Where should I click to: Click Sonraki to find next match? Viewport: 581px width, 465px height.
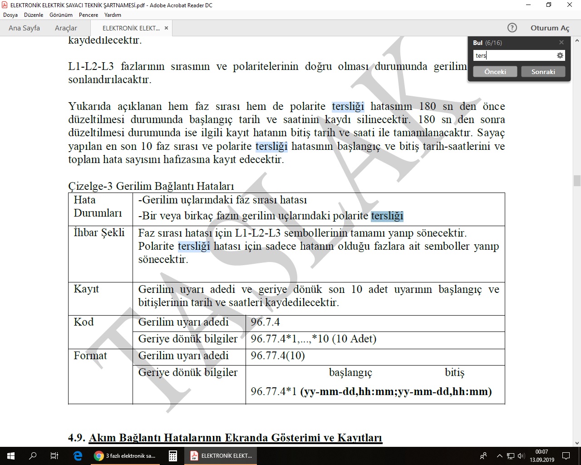coord(543,72)
